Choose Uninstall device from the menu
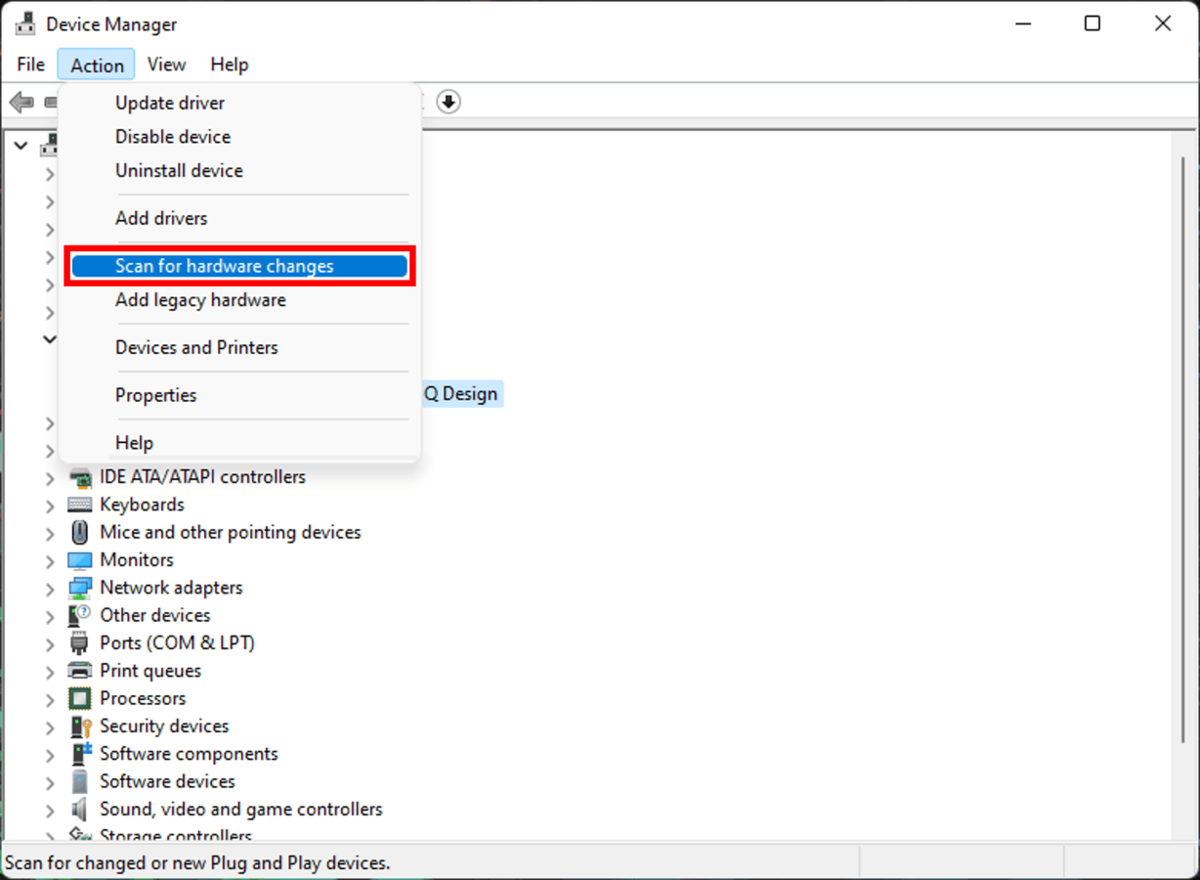 pyautogui.click(x=179, y=170)
